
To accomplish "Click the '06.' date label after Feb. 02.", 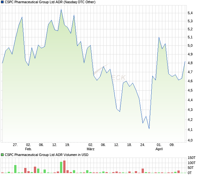I will tap(41, 145).
